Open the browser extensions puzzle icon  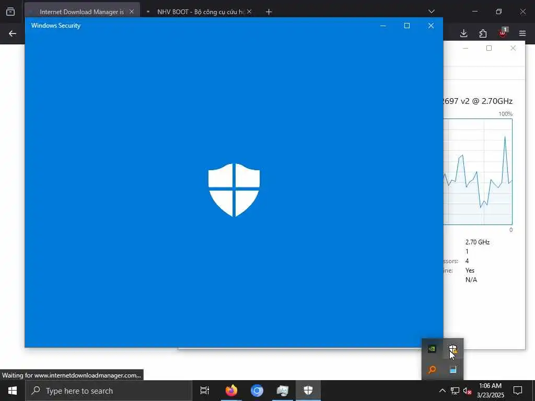pos(483,33)
